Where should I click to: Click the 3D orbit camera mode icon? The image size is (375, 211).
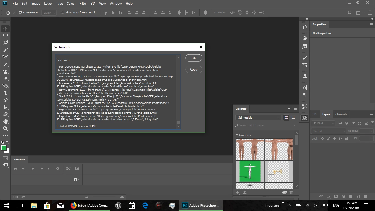(233, 13)
